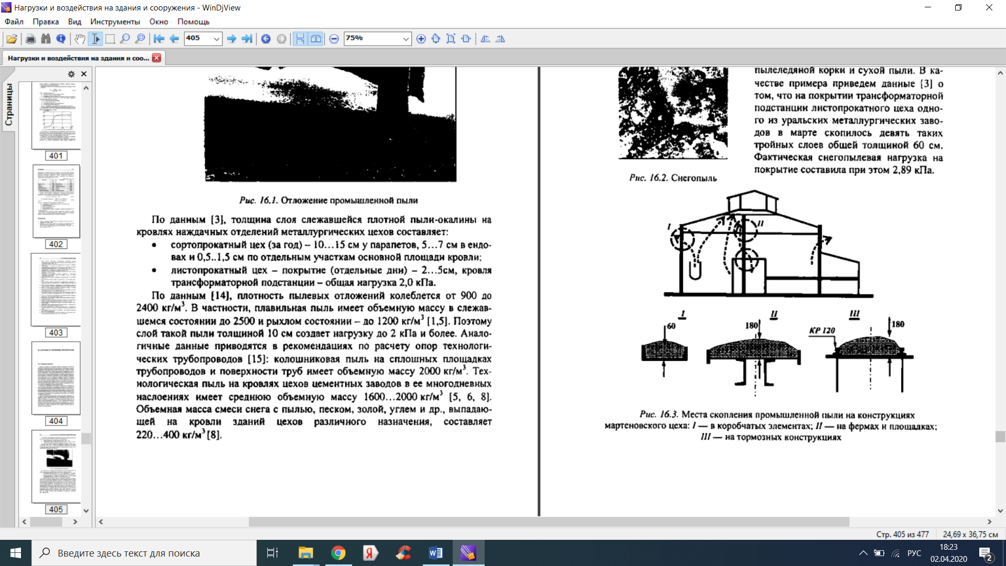This screenshot has width=1006, height=566.
Task: Go to the next page
Action: [232, 39]
